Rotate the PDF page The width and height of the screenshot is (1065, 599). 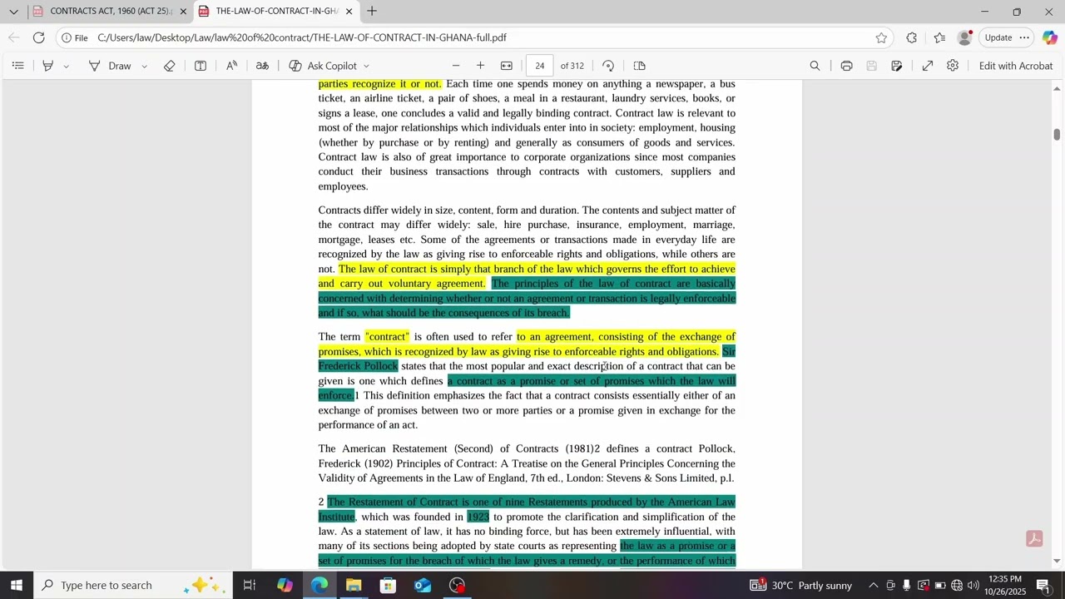coord(608,66)
